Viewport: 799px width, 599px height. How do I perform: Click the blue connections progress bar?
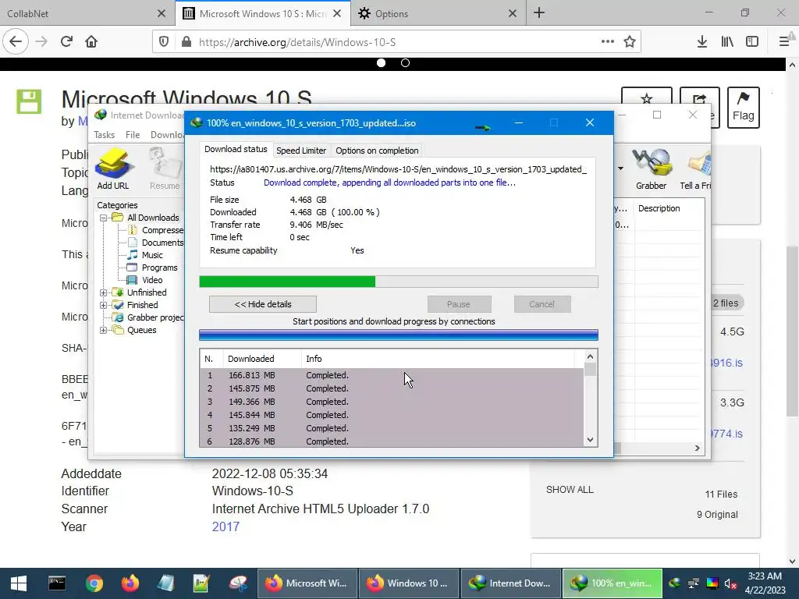[399, 335]
